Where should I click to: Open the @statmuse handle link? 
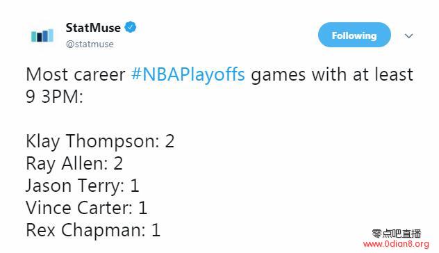pos(90,44)
